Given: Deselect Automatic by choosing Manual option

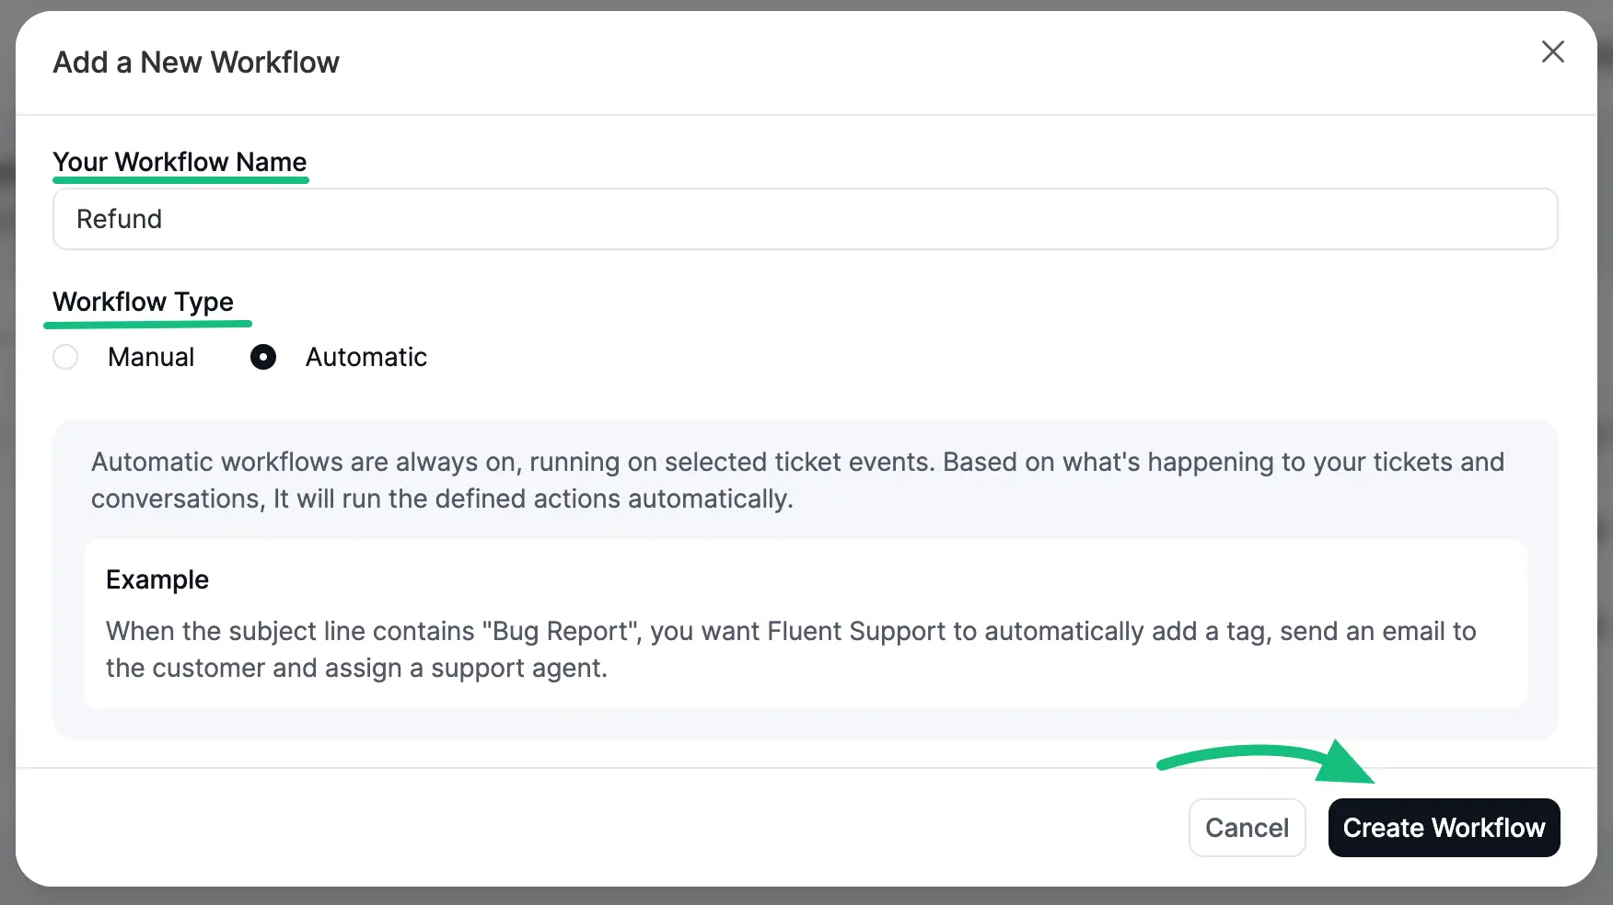Looking at the screenshot, I should pyautogui.click(x=65, y=357).
